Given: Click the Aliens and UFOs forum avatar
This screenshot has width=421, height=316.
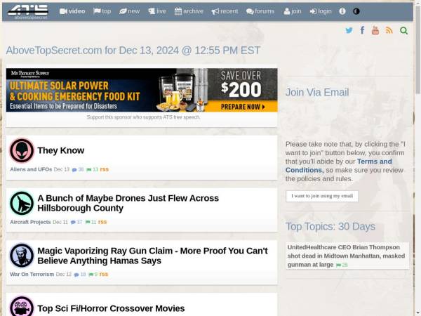Looking at the screenshot, I should (x=22, y=150).
